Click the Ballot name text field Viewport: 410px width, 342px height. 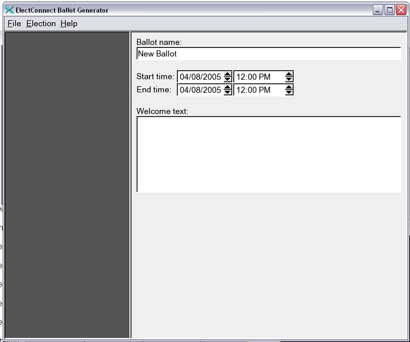(x=268, y=54)
